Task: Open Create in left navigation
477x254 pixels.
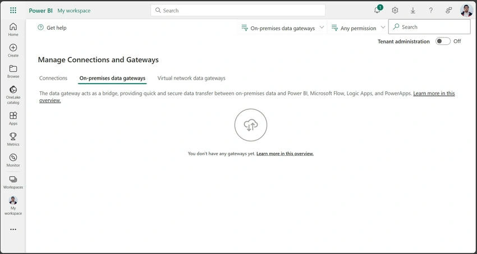Action: point(13,50)
